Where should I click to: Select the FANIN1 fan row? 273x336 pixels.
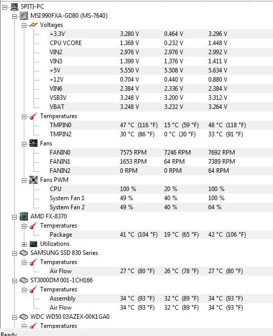click(x=161, y=162)
